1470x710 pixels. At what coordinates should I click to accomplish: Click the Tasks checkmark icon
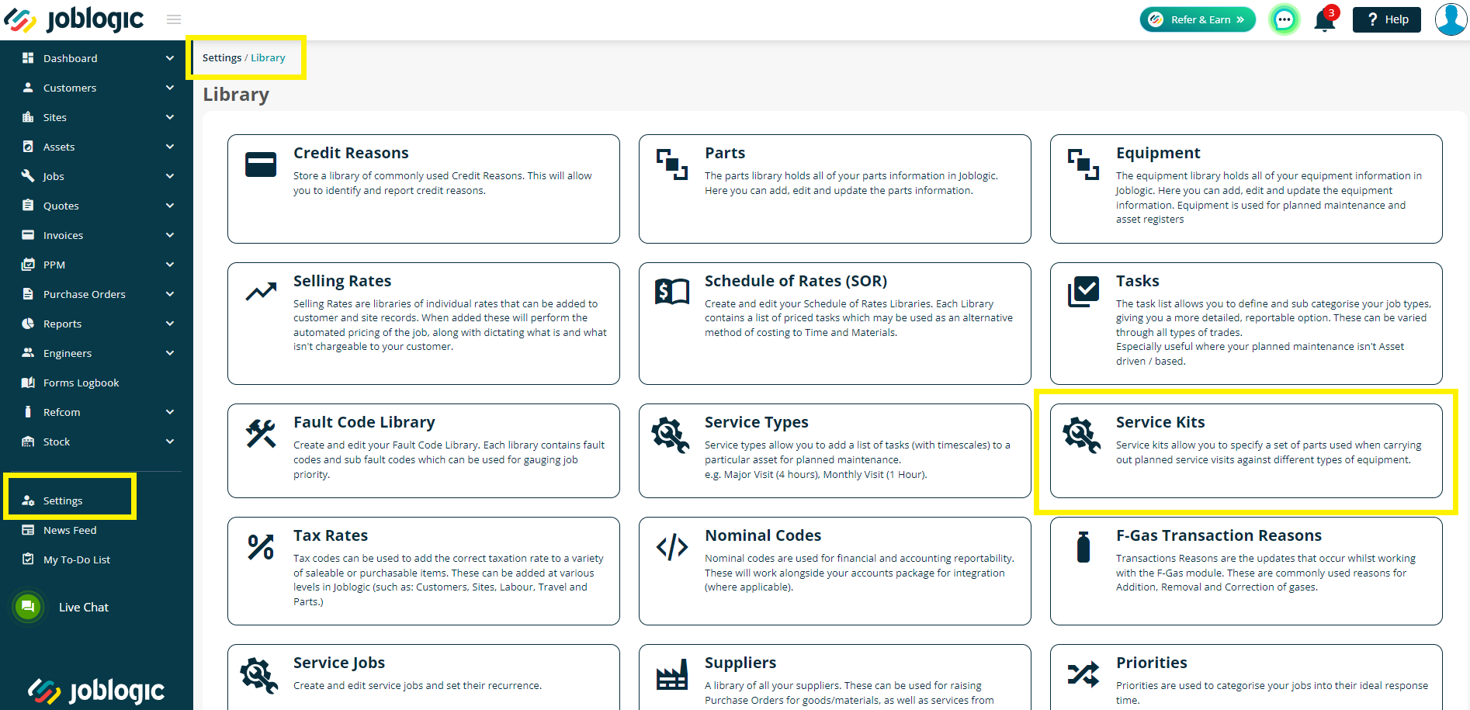click(1083, 292)
